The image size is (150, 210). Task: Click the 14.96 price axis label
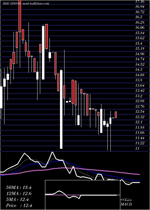[x=140, y=54]
